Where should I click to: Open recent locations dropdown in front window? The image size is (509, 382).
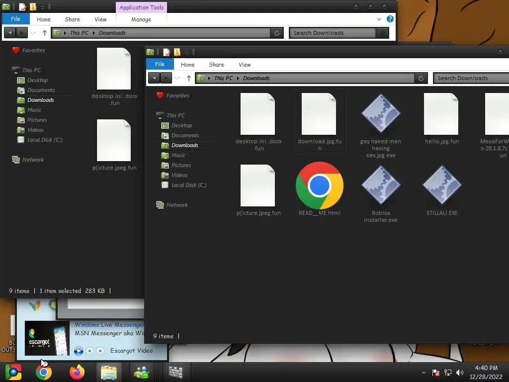tap(177, 78)
